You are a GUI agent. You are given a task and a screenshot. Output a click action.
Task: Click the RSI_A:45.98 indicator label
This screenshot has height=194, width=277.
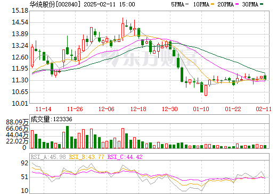tap(48, 157)
